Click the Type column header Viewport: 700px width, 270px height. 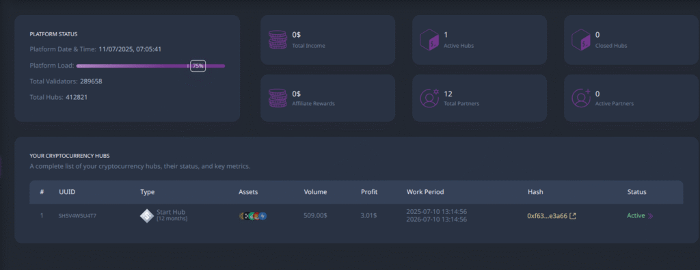[x=148, y=192]
